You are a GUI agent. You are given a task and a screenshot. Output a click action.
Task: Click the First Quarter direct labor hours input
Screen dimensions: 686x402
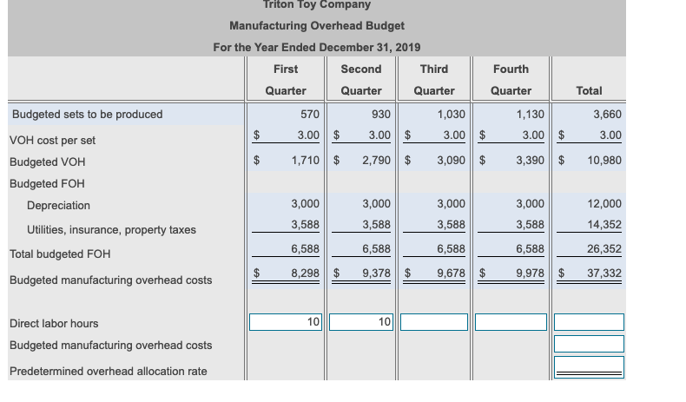(x=285, y=322)
